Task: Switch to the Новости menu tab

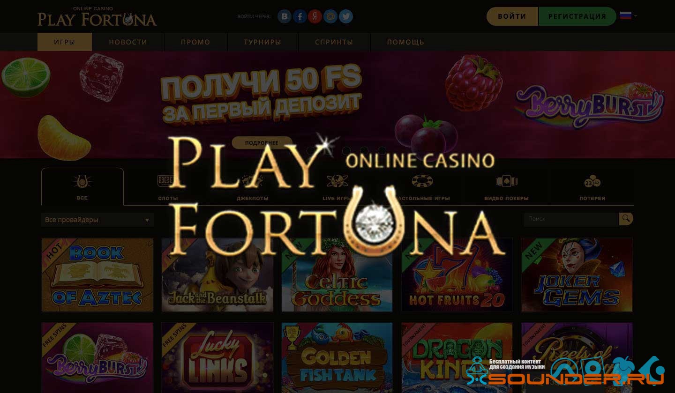Action: 128,42
